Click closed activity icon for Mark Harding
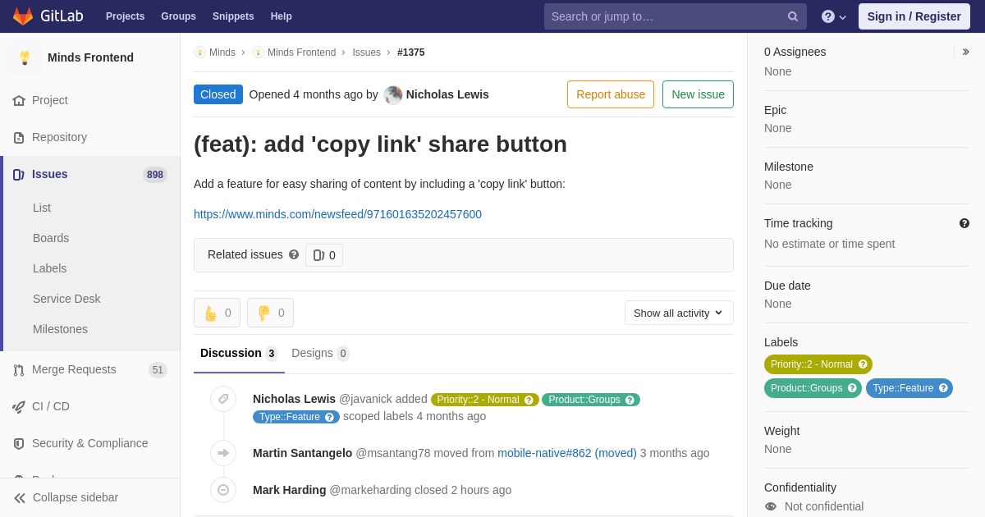The image size is (985, 517). 223,490
